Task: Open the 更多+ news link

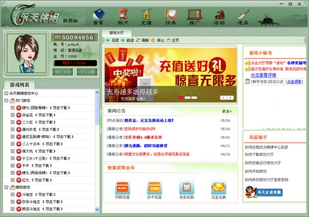Action: coord(227,112)
